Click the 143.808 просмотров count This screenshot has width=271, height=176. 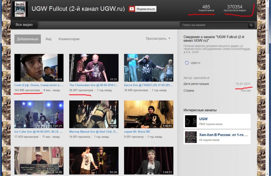[27, 90]
